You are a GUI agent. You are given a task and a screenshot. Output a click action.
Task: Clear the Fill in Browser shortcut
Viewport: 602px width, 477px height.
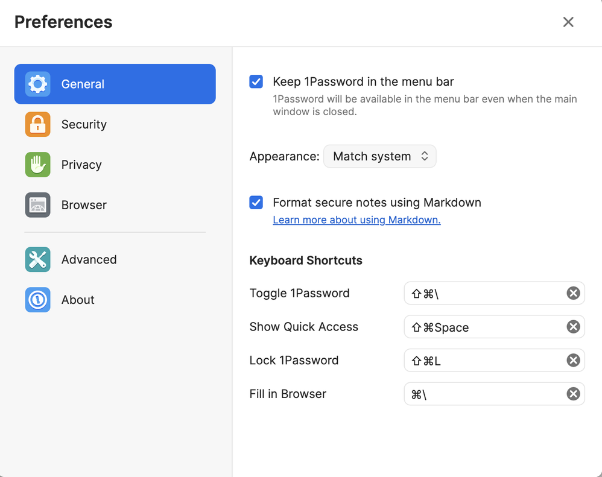pyautogui.click(x=573, y=394)
